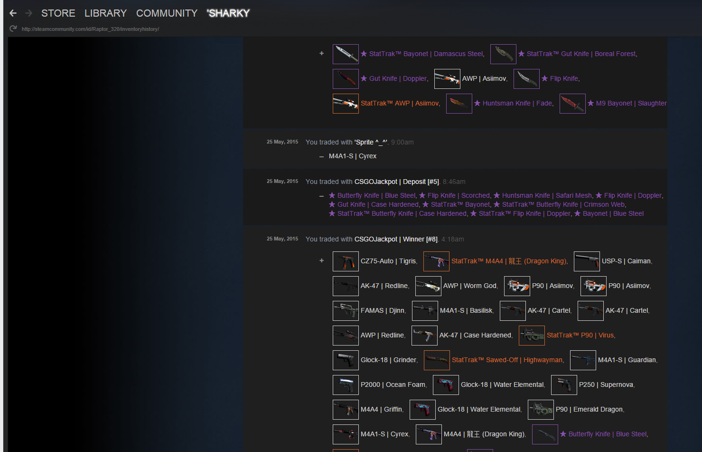Open AK-47 Case Hardened item image

pyautogui.click(x=424, y=336)
